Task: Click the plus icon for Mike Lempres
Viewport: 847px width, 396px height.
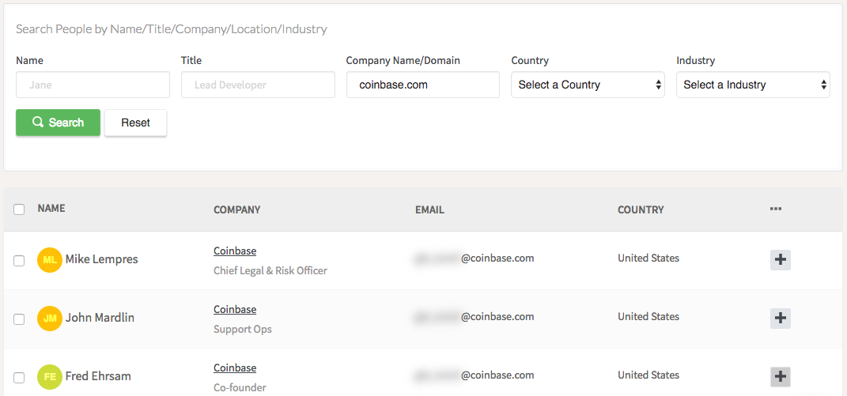Action: (781, 259)
